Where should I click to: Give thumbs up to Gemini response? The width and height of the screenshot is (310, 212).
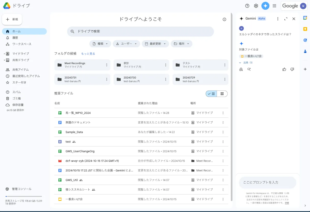pos(284,69)
